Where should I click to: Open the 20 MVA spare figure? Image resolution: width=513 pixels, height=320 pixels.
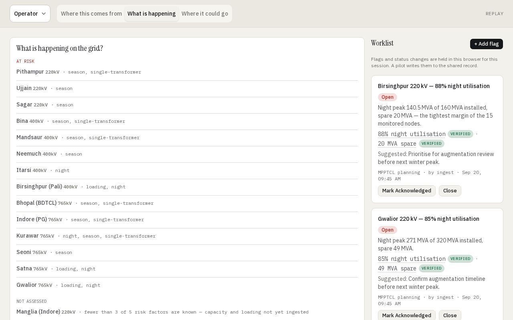tap(397, 144)
